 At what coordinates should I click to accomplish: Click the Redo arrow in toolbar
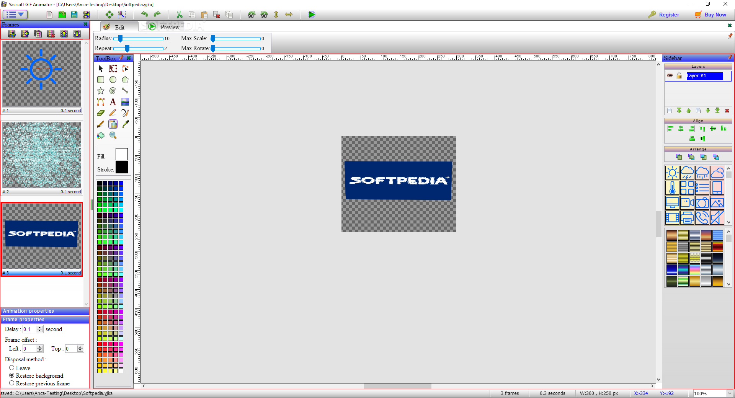(157, 15)
